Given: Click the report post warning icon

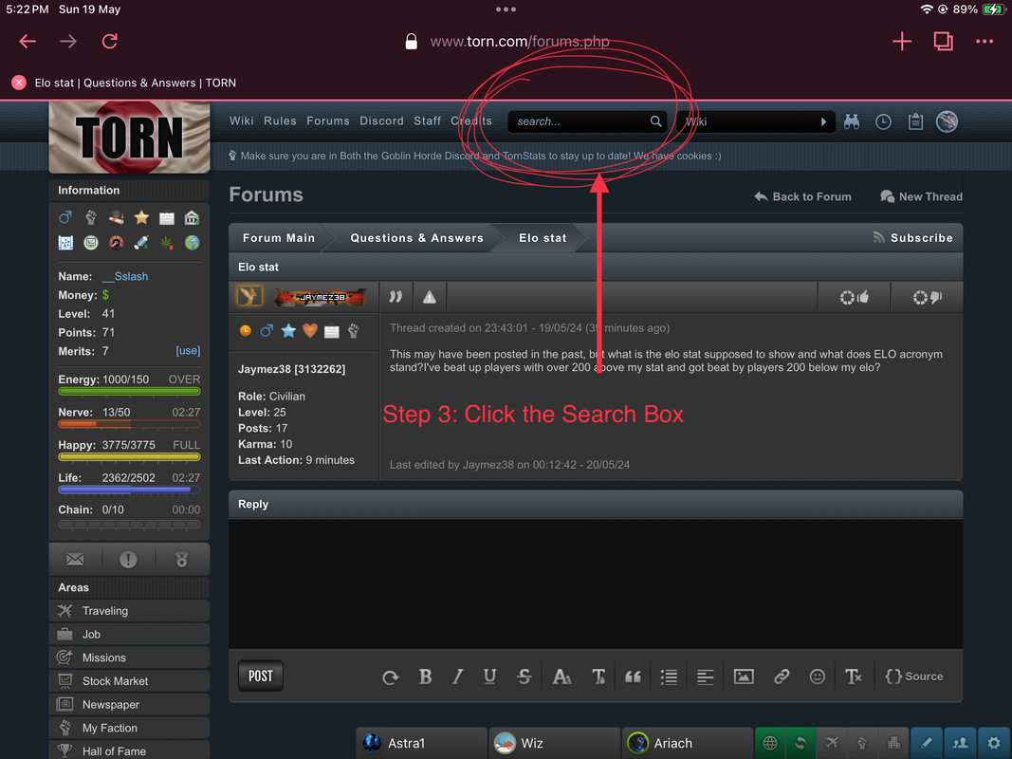Looking at the screenshot, I should [x=430, y=297].
